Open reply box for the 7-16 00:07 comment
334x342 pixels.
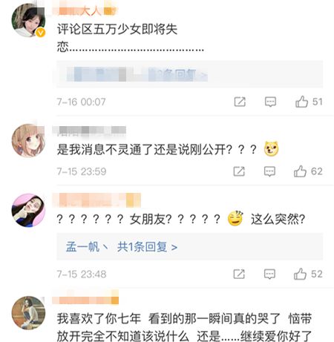(270, 102)
